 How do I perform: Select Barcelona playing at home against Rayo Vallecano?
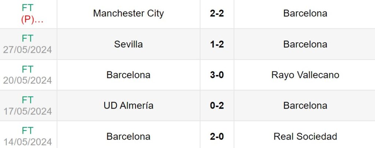129,75
